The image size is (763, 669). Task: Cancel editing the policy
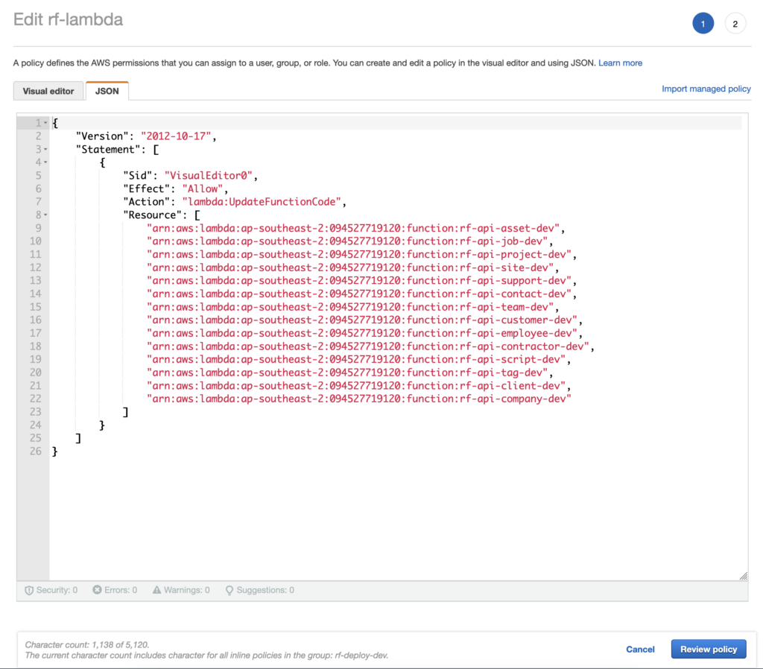(x=640, y=649)
